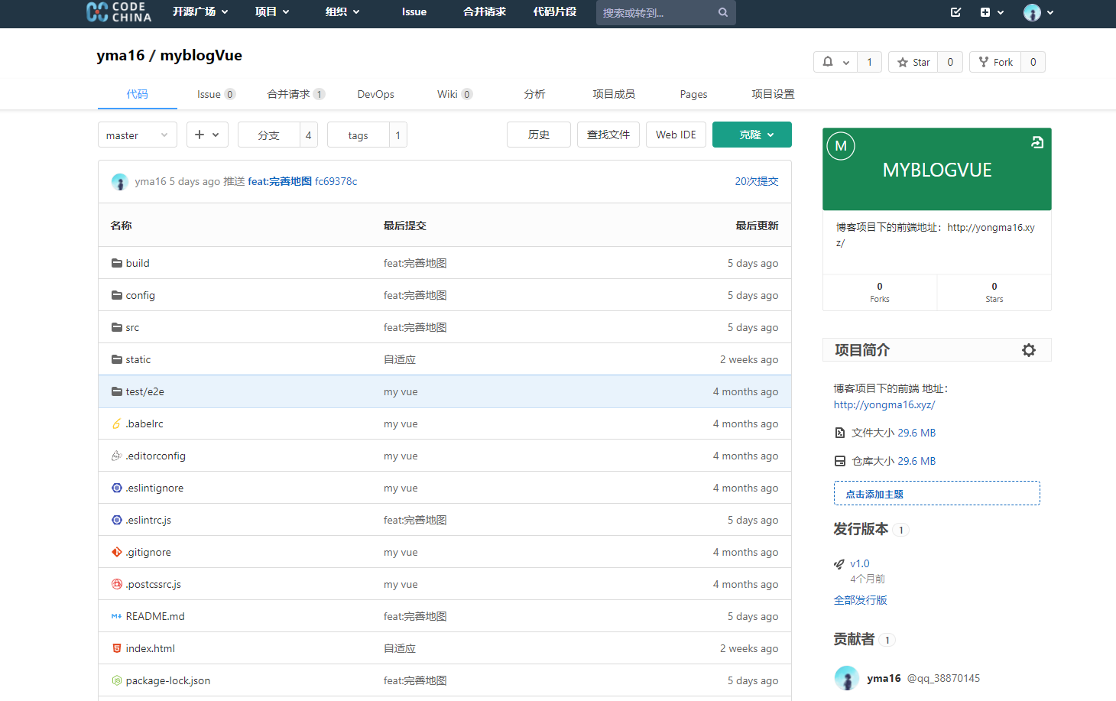Click the search input field
The image size is (1116, 701).
click(x=657, y=12)
